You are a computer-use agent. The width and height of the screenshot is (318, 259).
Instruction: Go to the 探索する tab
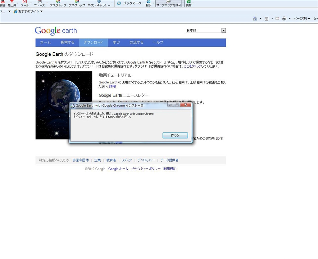[x=67, y=42]
